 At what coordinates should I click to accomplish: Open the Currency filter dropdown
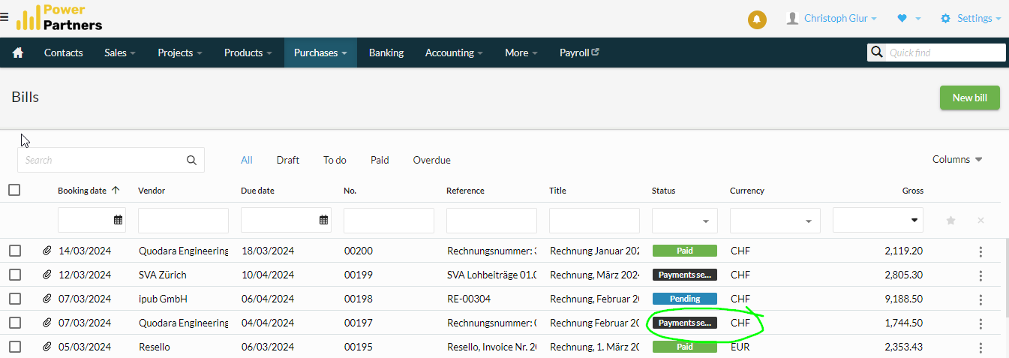click(775, 221)
